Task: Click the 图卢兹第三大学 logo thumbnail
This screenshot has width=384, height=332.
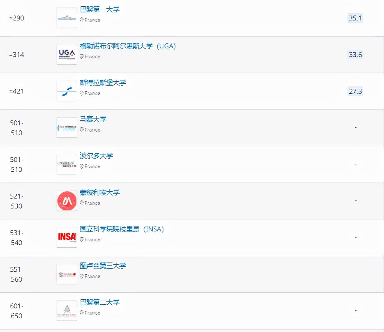Action: pyautogui.click(x=67, y=274)
